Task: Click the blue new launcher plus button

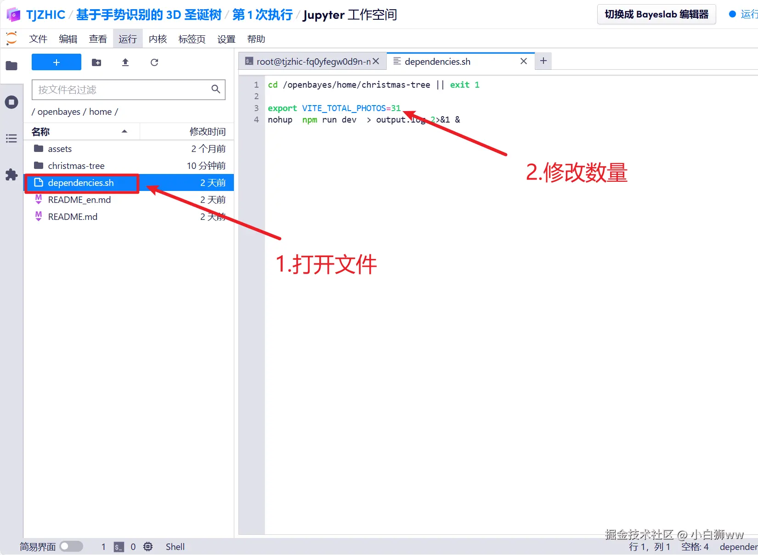Action: tap(57, 62)
